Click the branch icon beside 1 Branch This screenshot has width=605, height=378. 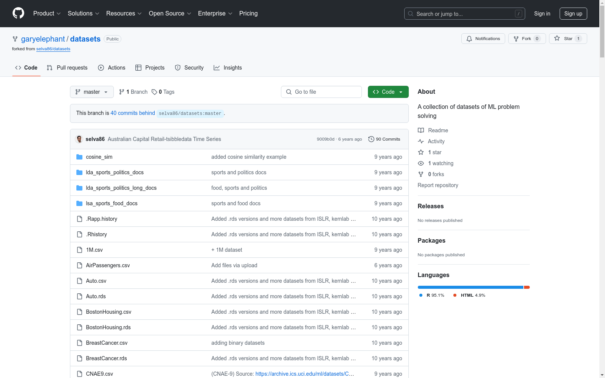(122, 92)
